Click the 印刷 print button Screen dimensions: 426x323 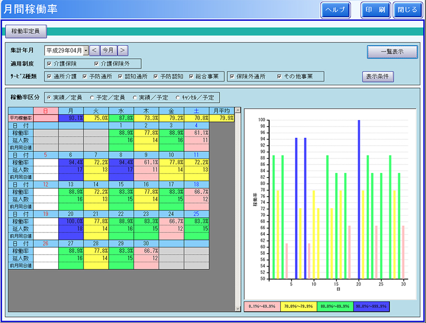point(375,10)
